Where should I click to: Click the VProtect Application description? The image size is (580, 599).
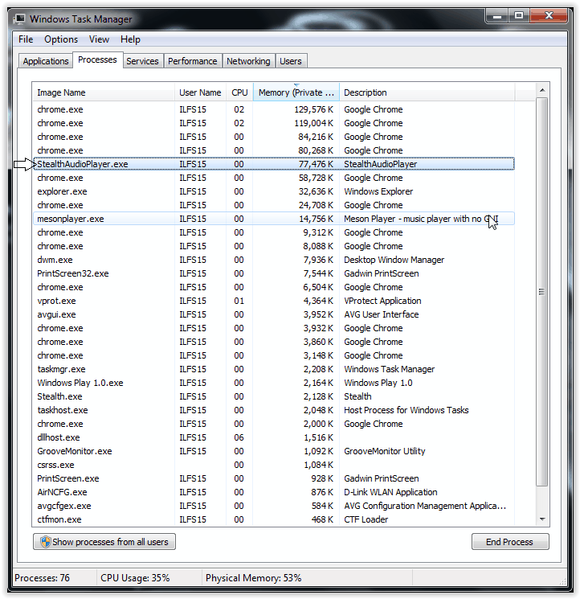382,301
